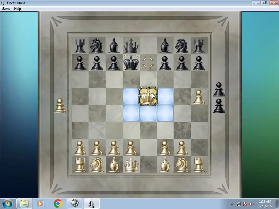This screenshot has height=209, width=279.
Task: Open the Help menu
Action: coord(17,9)
